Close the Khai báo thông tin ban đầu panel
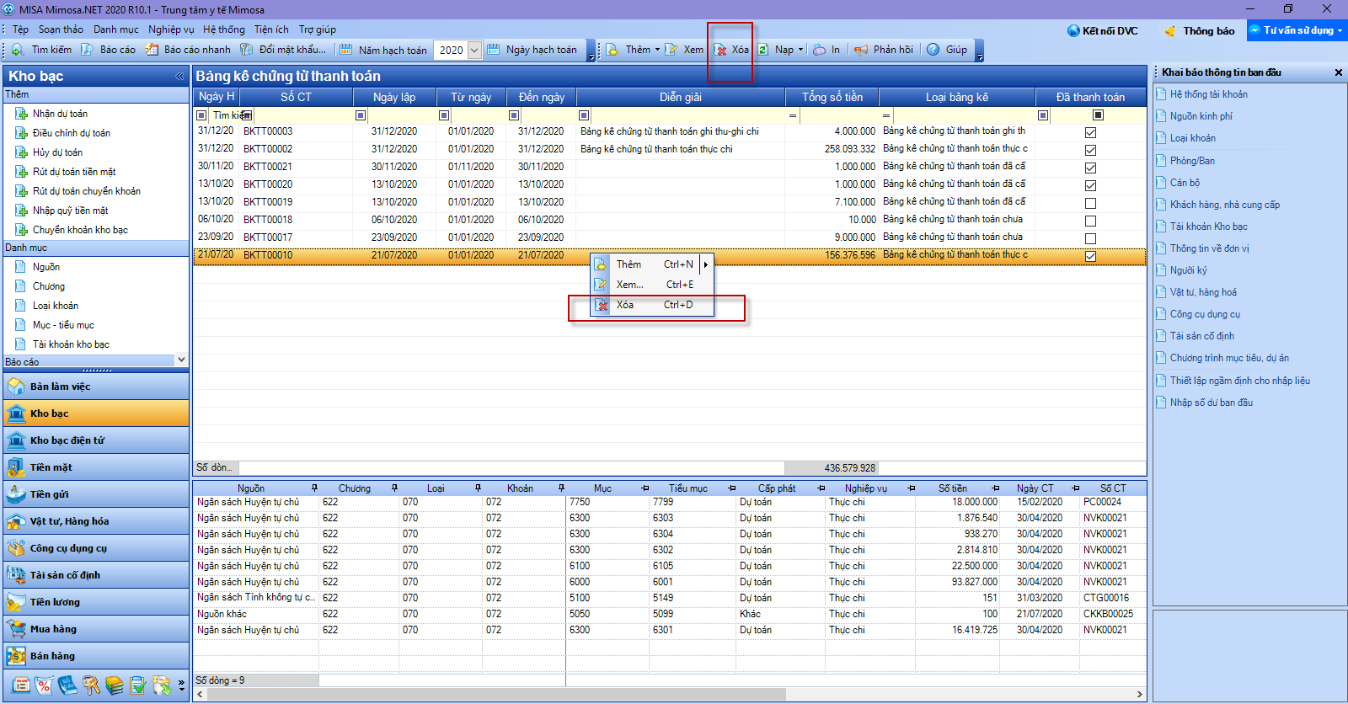This screenshot has height=704, width=1348. 1338,72
